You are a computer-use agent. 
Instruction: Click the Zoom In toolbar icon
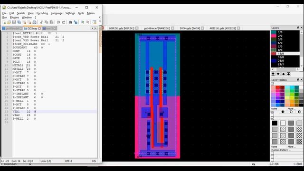[82, 22]
